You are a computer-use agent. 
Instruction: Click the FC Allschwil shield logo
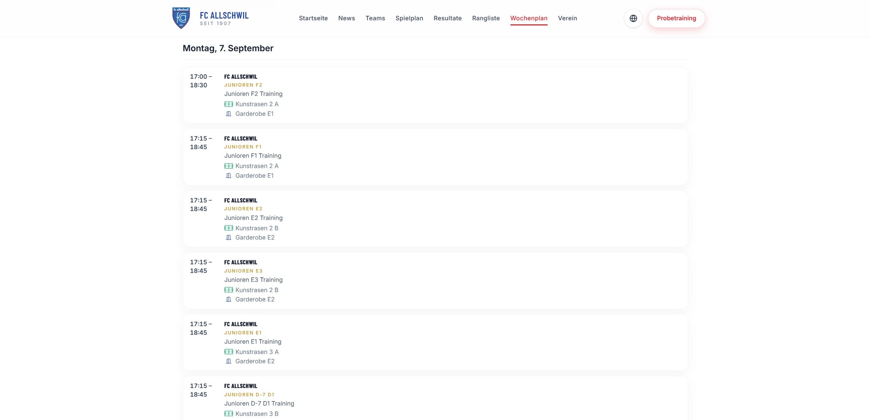click(x=181, y=18)
